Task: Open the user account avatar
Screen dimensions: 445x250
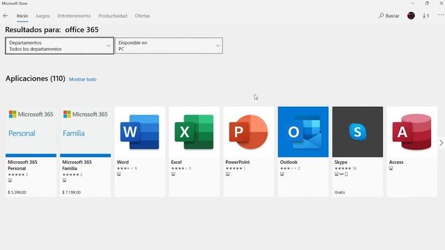Action: (411, 15)
